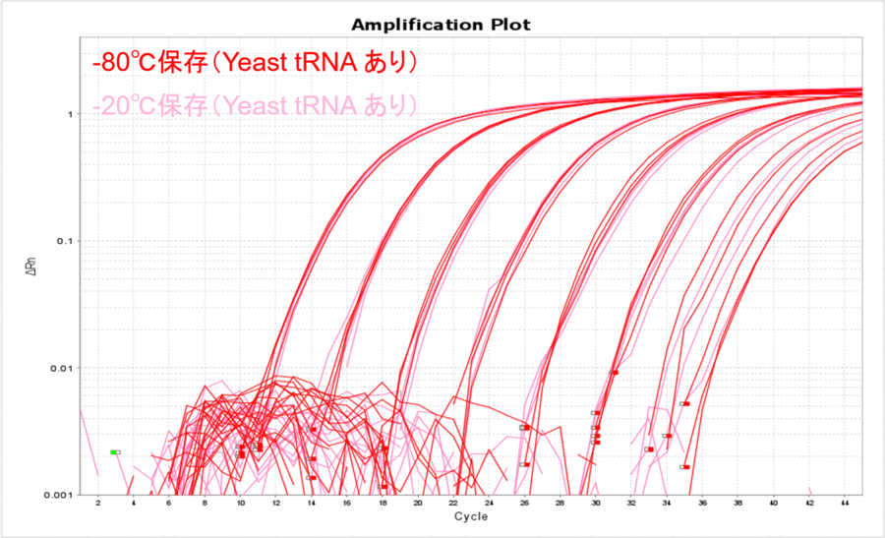
Task: Click x-axis tick label 38
Action: (x=738, y=504)
